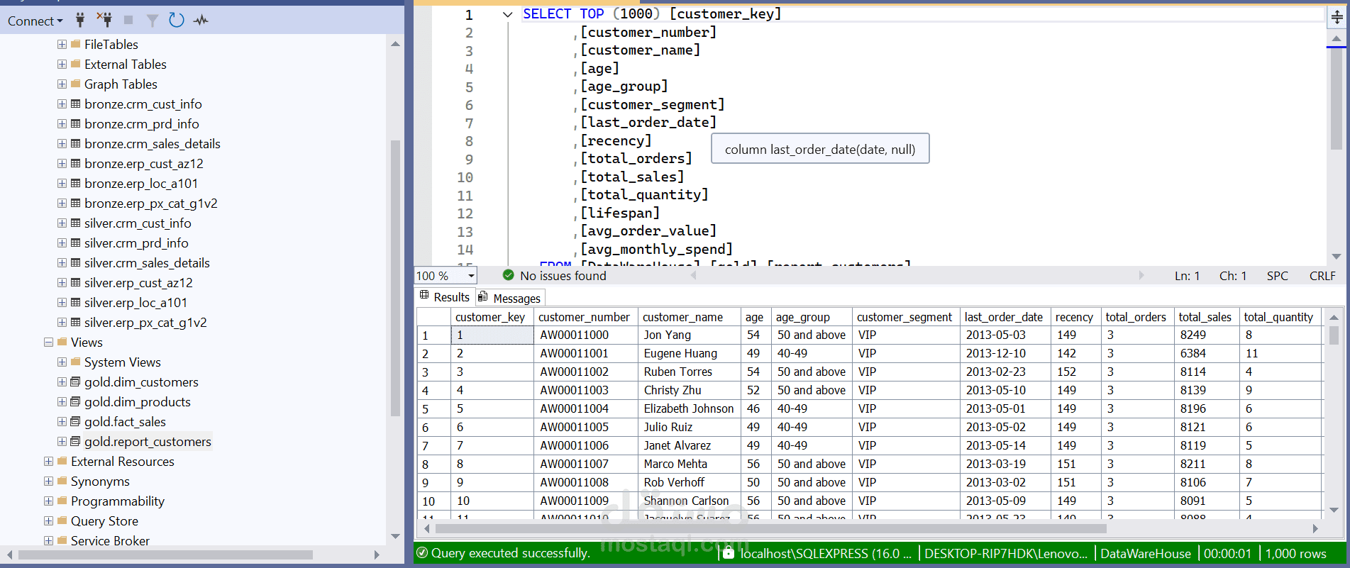Click the Disconnect plug icon

[x=104, y=20]
